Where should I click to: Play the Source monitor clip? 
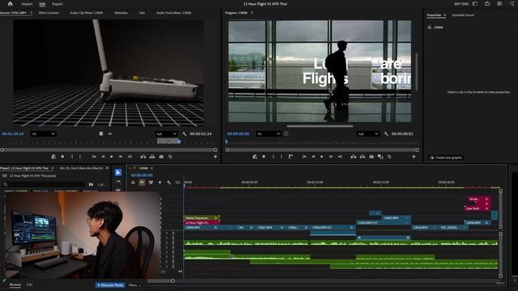[x=112, y=157]
